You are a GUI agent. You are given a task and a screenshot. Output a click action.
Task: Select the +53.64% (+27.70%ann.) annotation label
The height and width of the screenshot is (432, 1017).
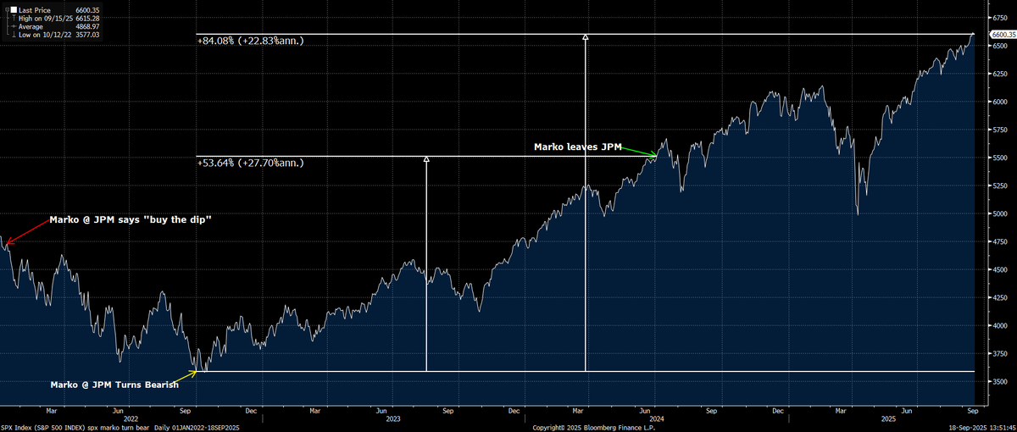coord(250,163)
